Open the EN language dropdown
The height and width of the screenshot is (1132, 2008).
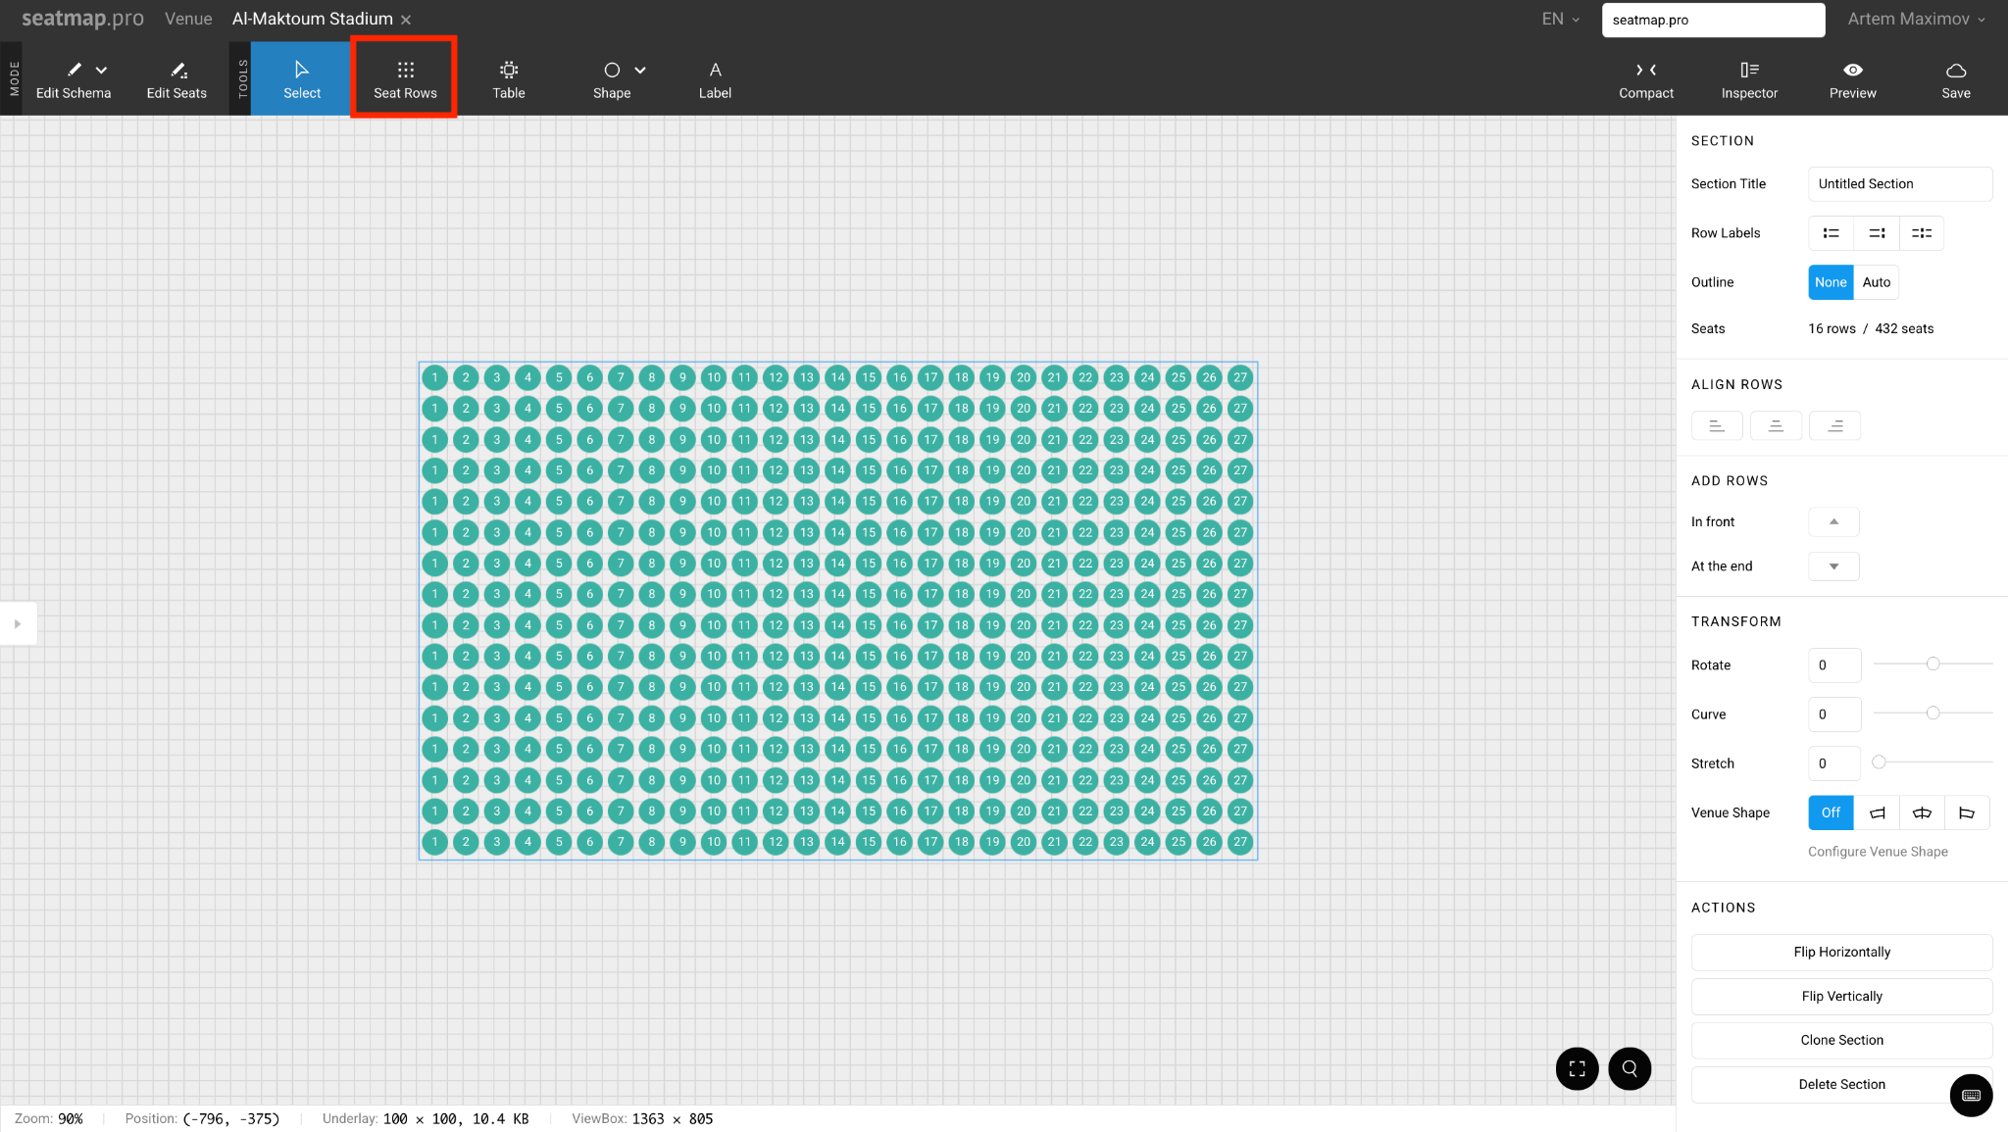(x=1560, y=19)
